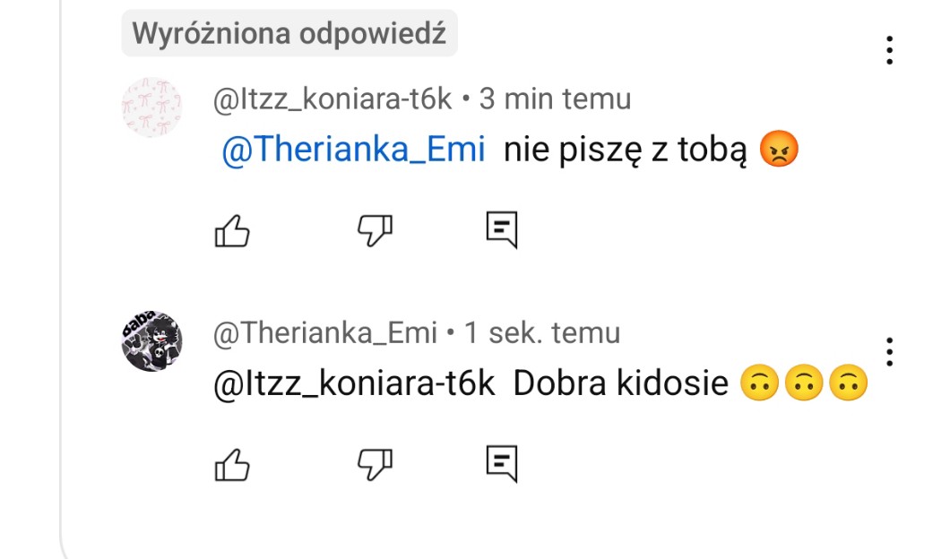Screen dimensions: 950x559
Task: Open more options for Therianka_Emi's reply
Action: click(889, 352)
